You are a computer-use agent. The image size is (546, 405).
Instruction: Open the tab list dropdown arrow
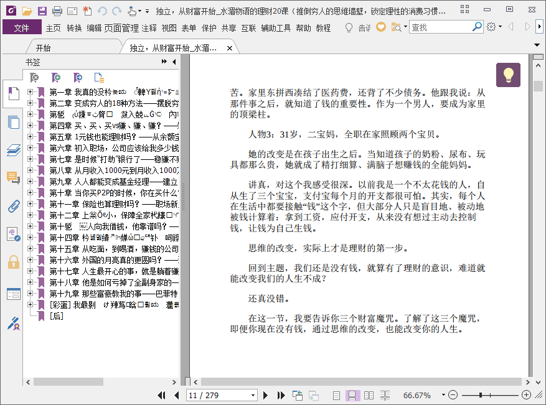pos(537,45)
